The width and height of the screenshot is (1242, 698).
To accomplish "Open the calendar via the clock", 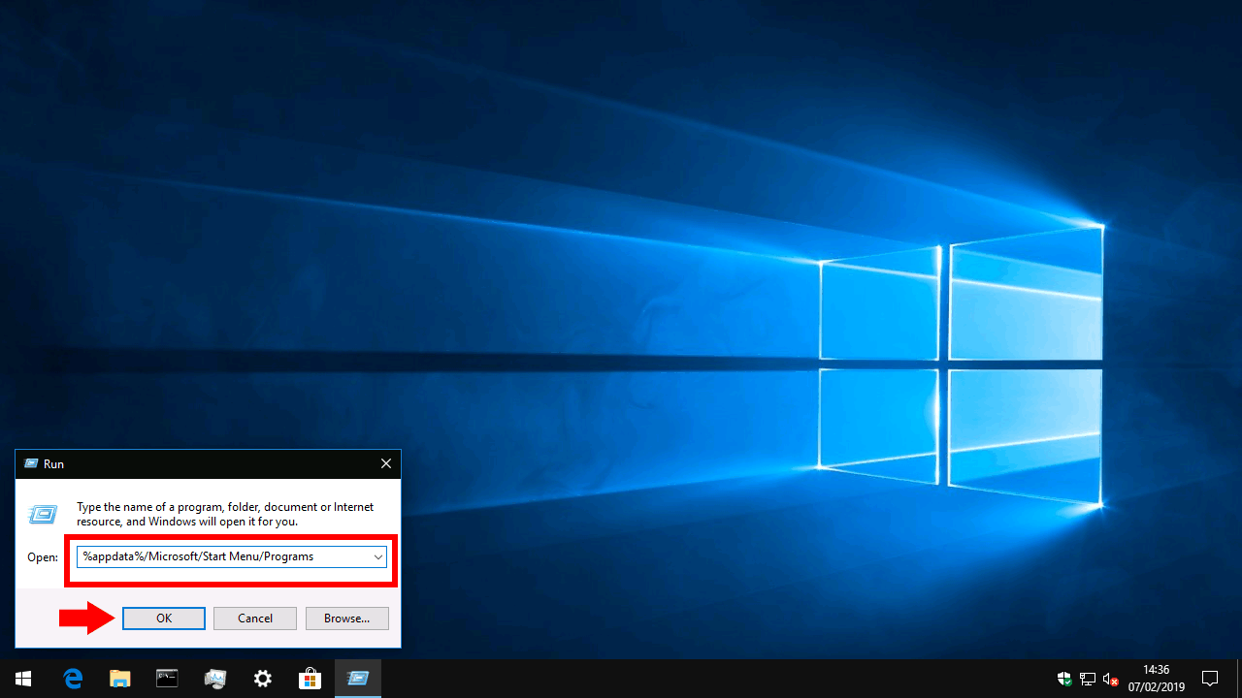I will 1156,678.
